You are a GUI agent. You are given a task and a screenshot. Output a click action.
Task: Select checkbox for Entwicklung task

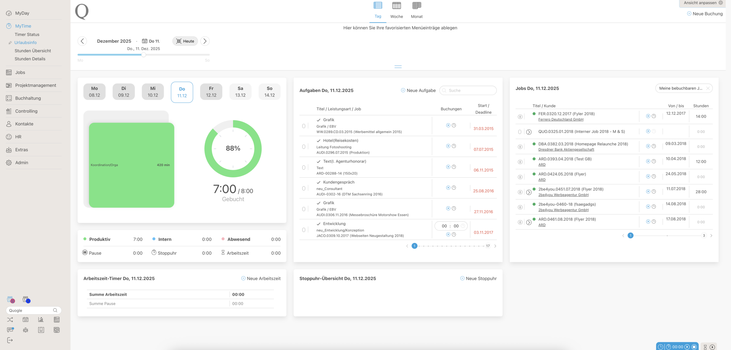(x=304, y=230)
